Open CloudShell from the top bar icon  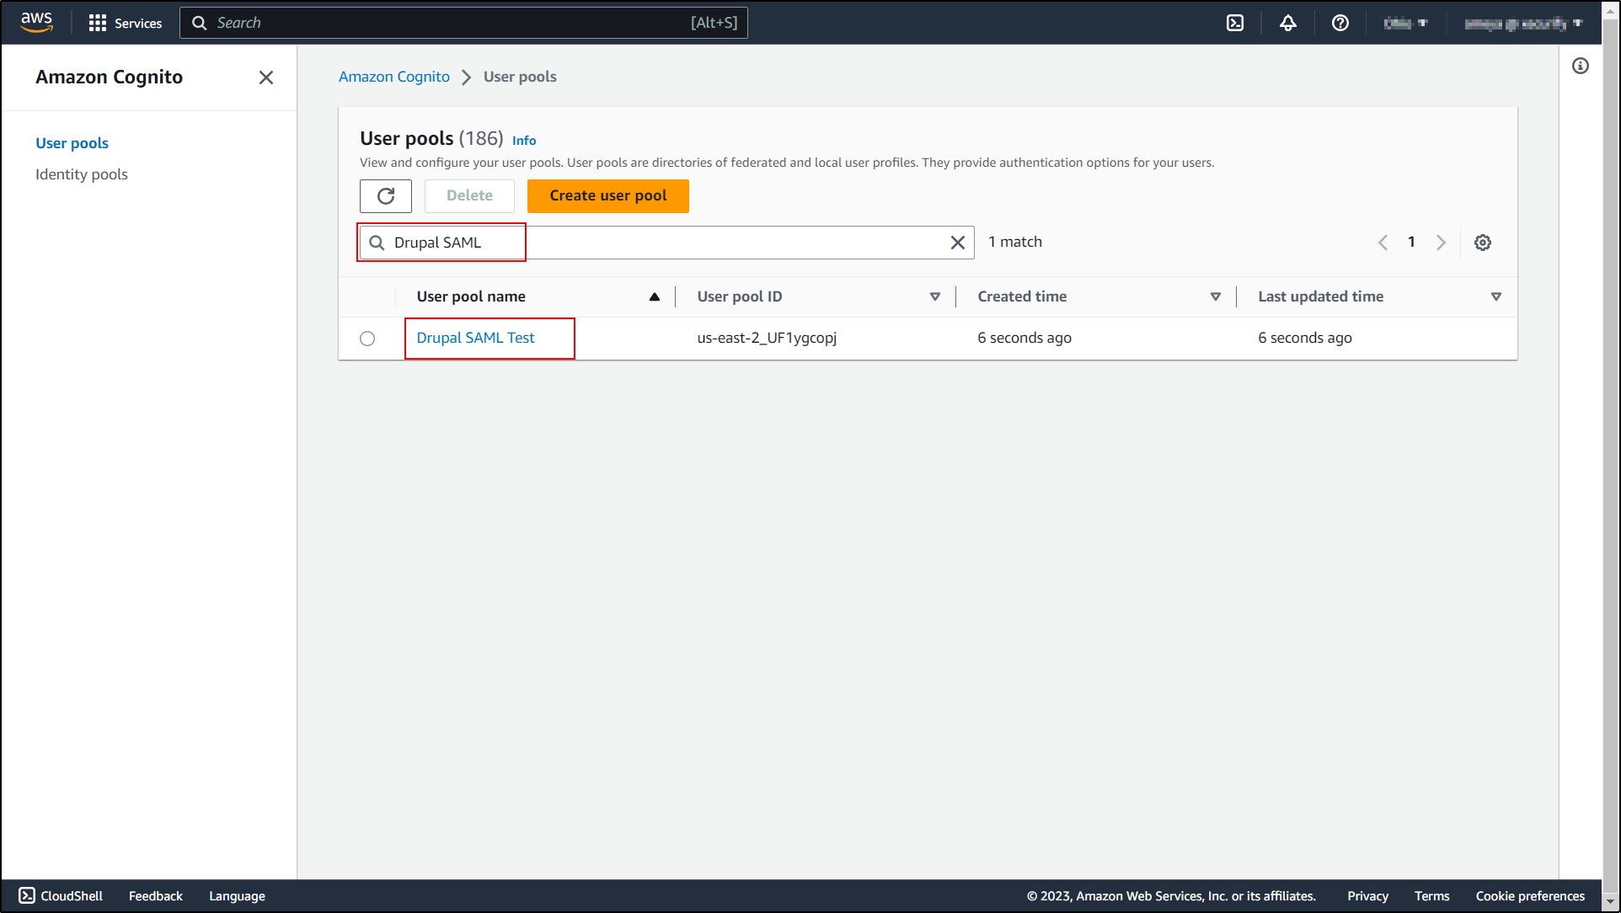1235,23
